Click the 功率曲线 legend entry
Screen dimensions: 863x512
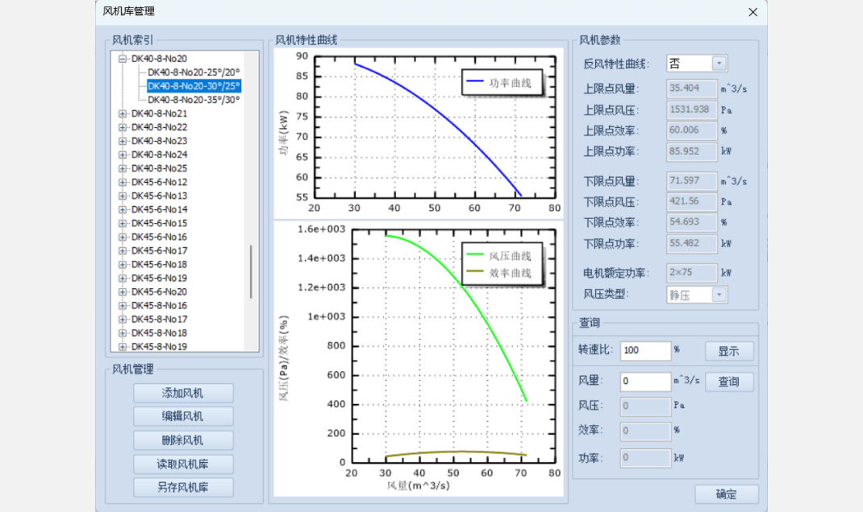pos(500,83)
